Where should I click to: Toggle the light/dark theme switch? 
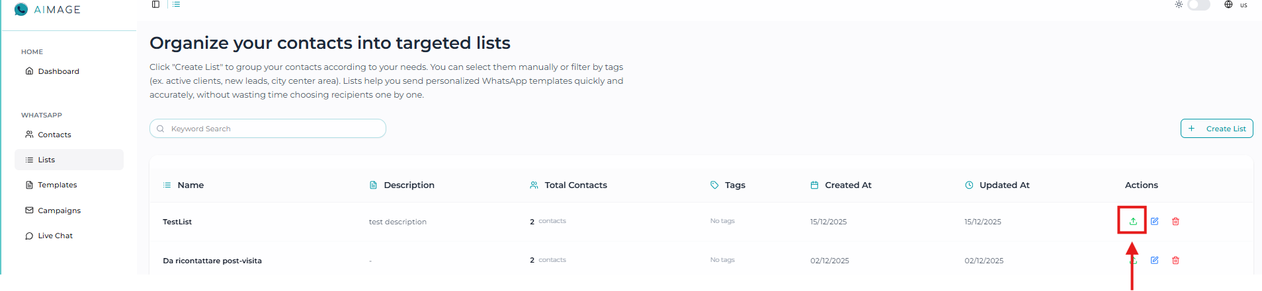1199,5
